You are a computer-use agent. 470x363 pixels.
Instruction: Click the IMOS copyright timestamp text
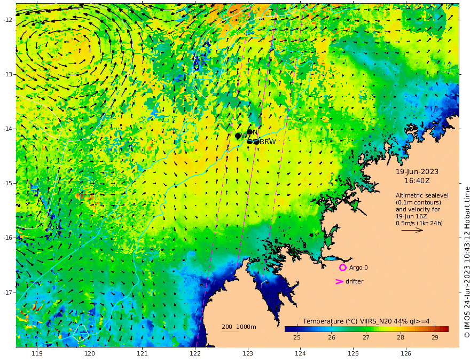coord(467,262)
